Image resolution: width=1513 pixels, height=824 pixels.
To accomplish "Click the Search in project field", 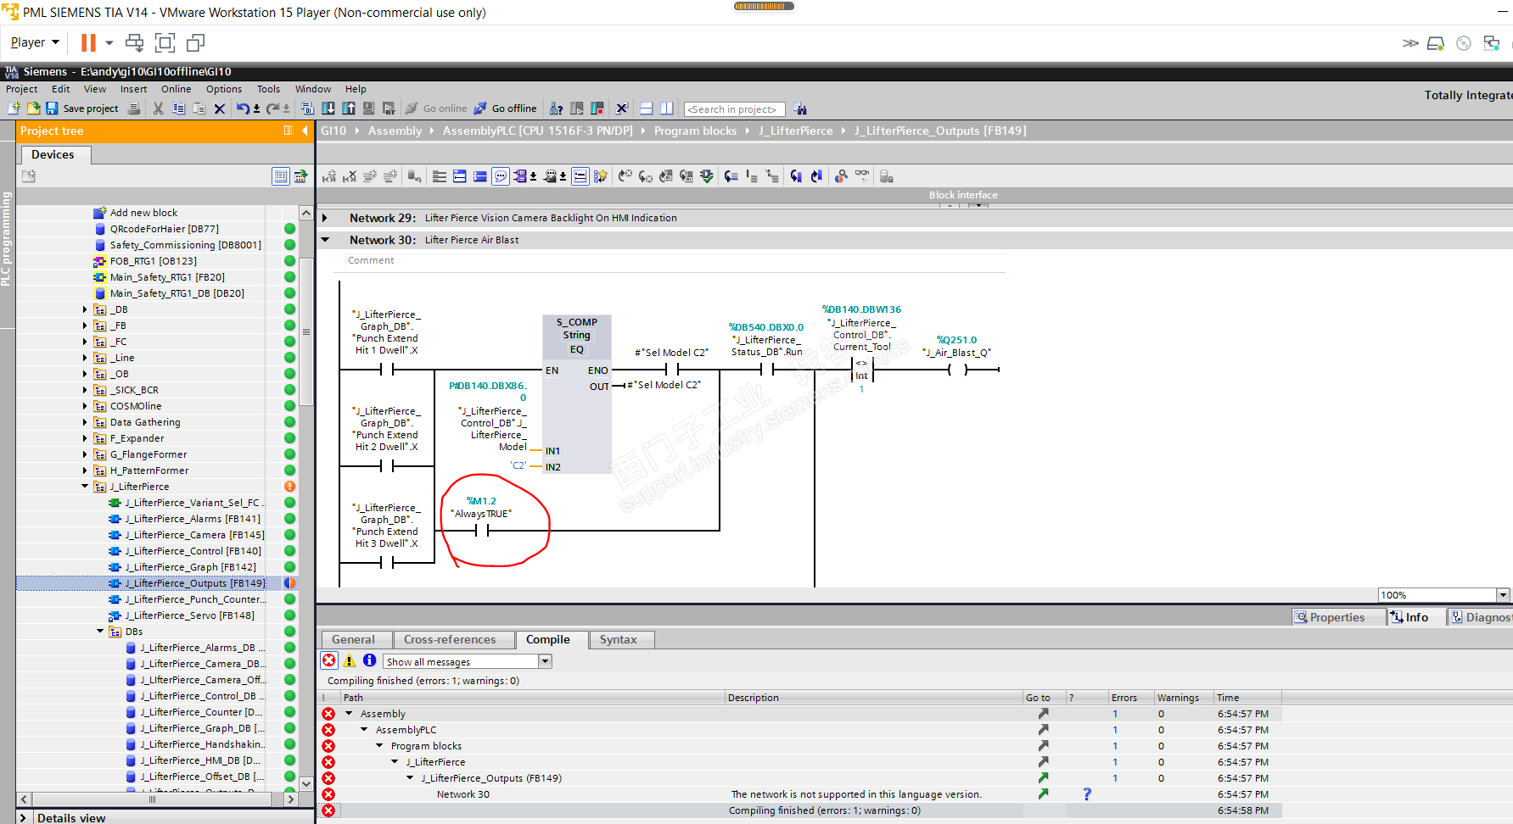I will click(x=734, y=109).
